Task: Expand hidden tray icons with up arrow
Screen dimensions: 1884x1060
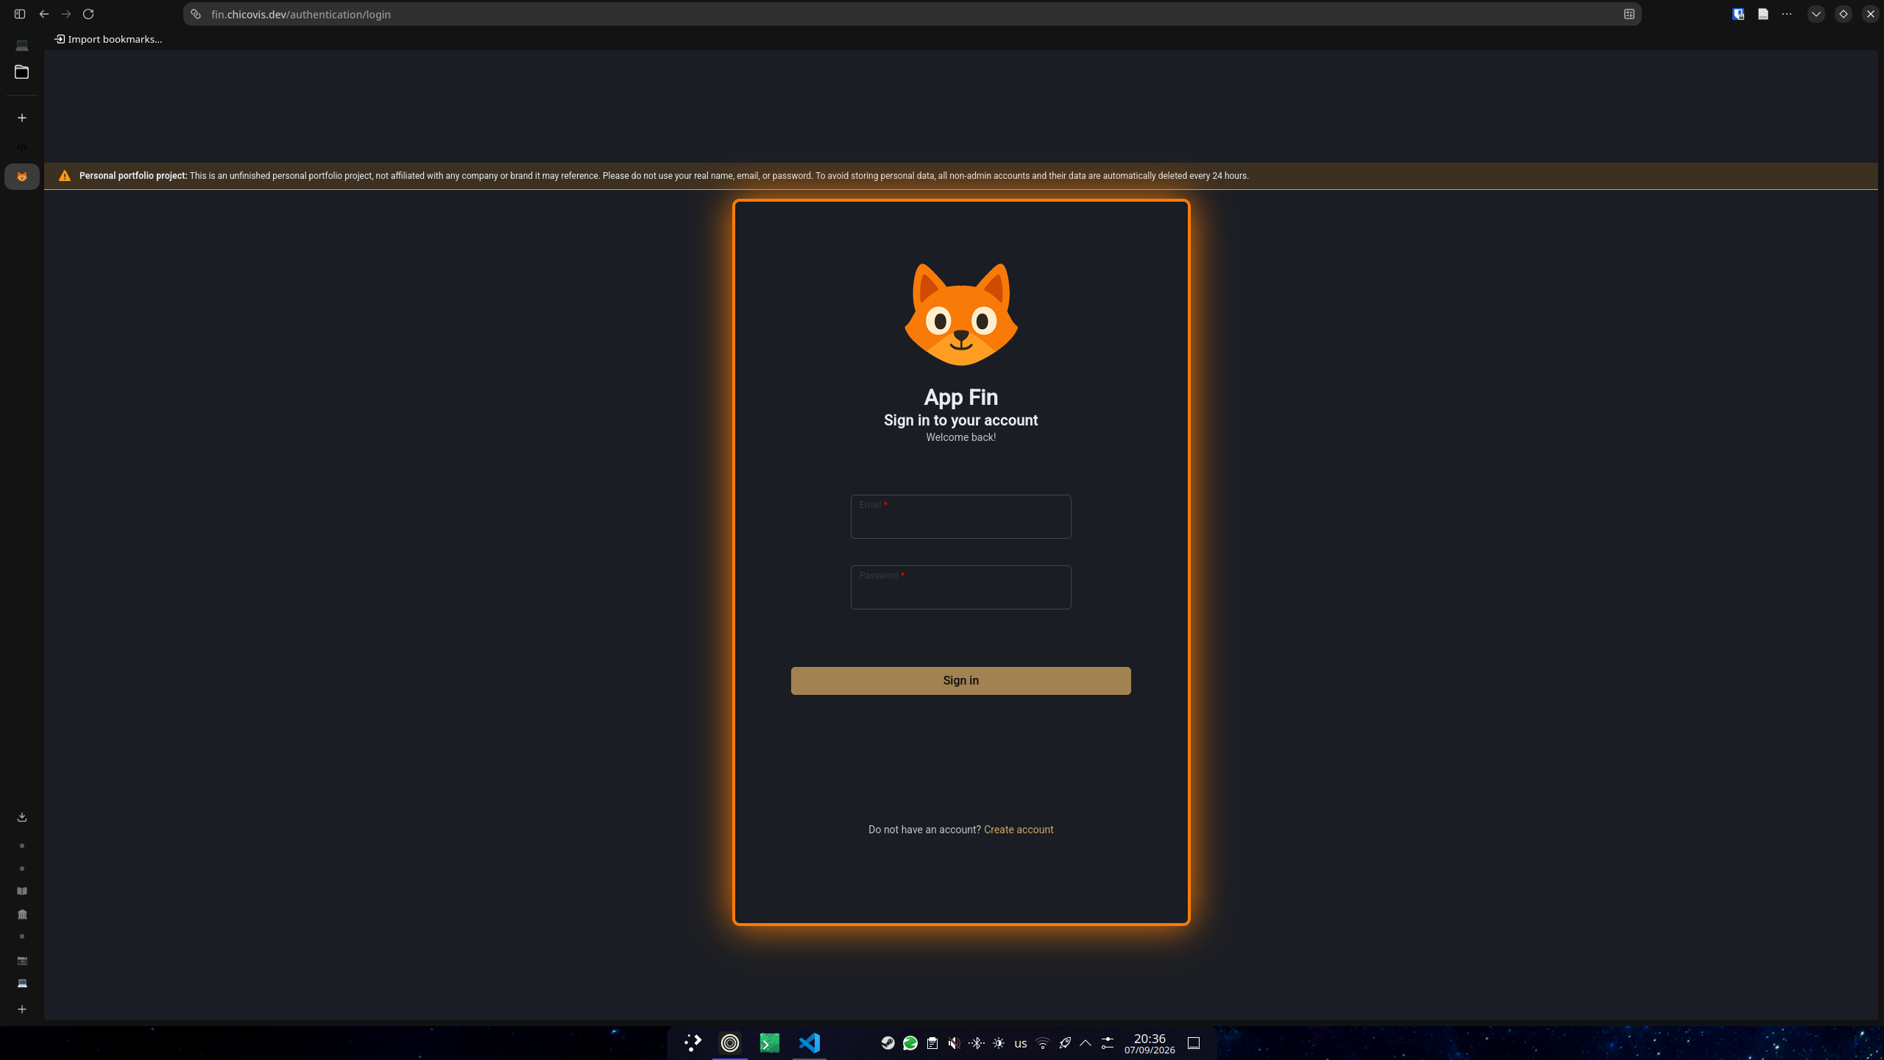Action: 1086,1043
